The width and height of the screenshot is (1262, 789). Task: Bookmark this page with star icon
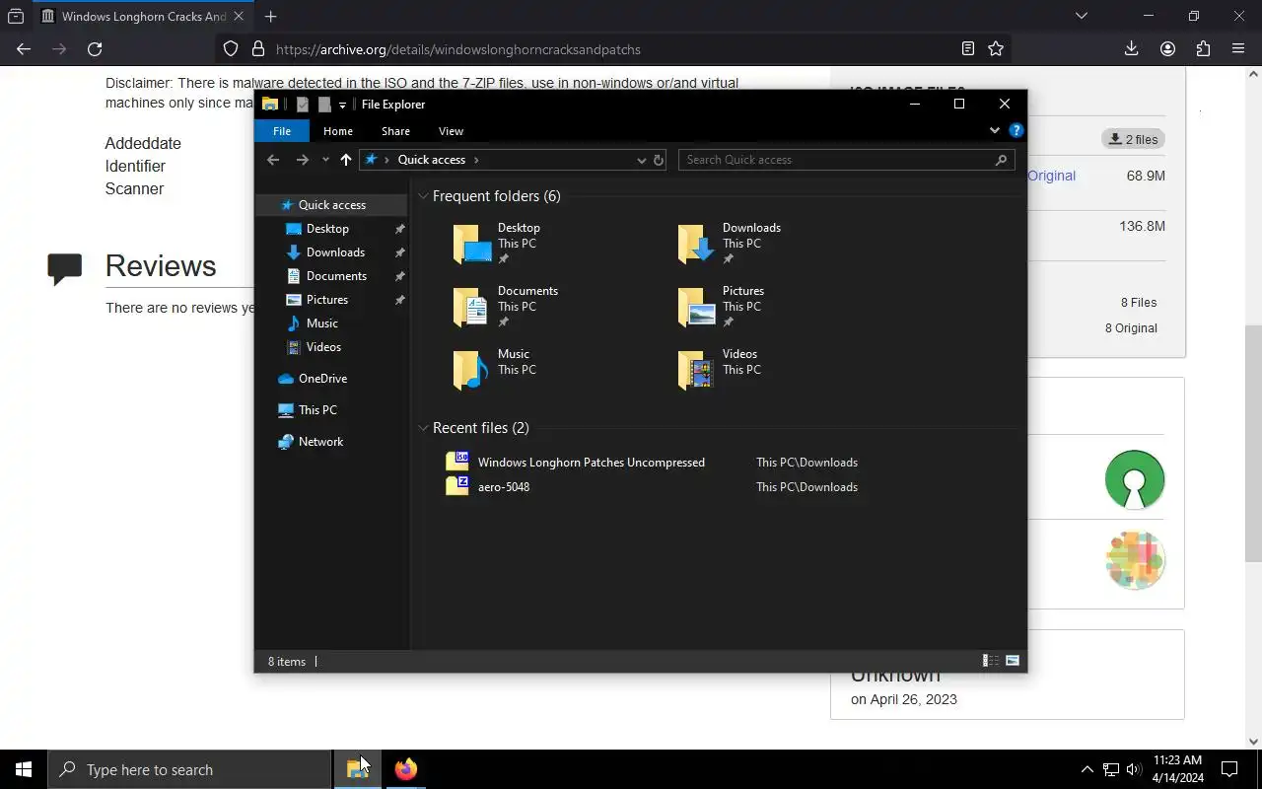coord(996,49)
